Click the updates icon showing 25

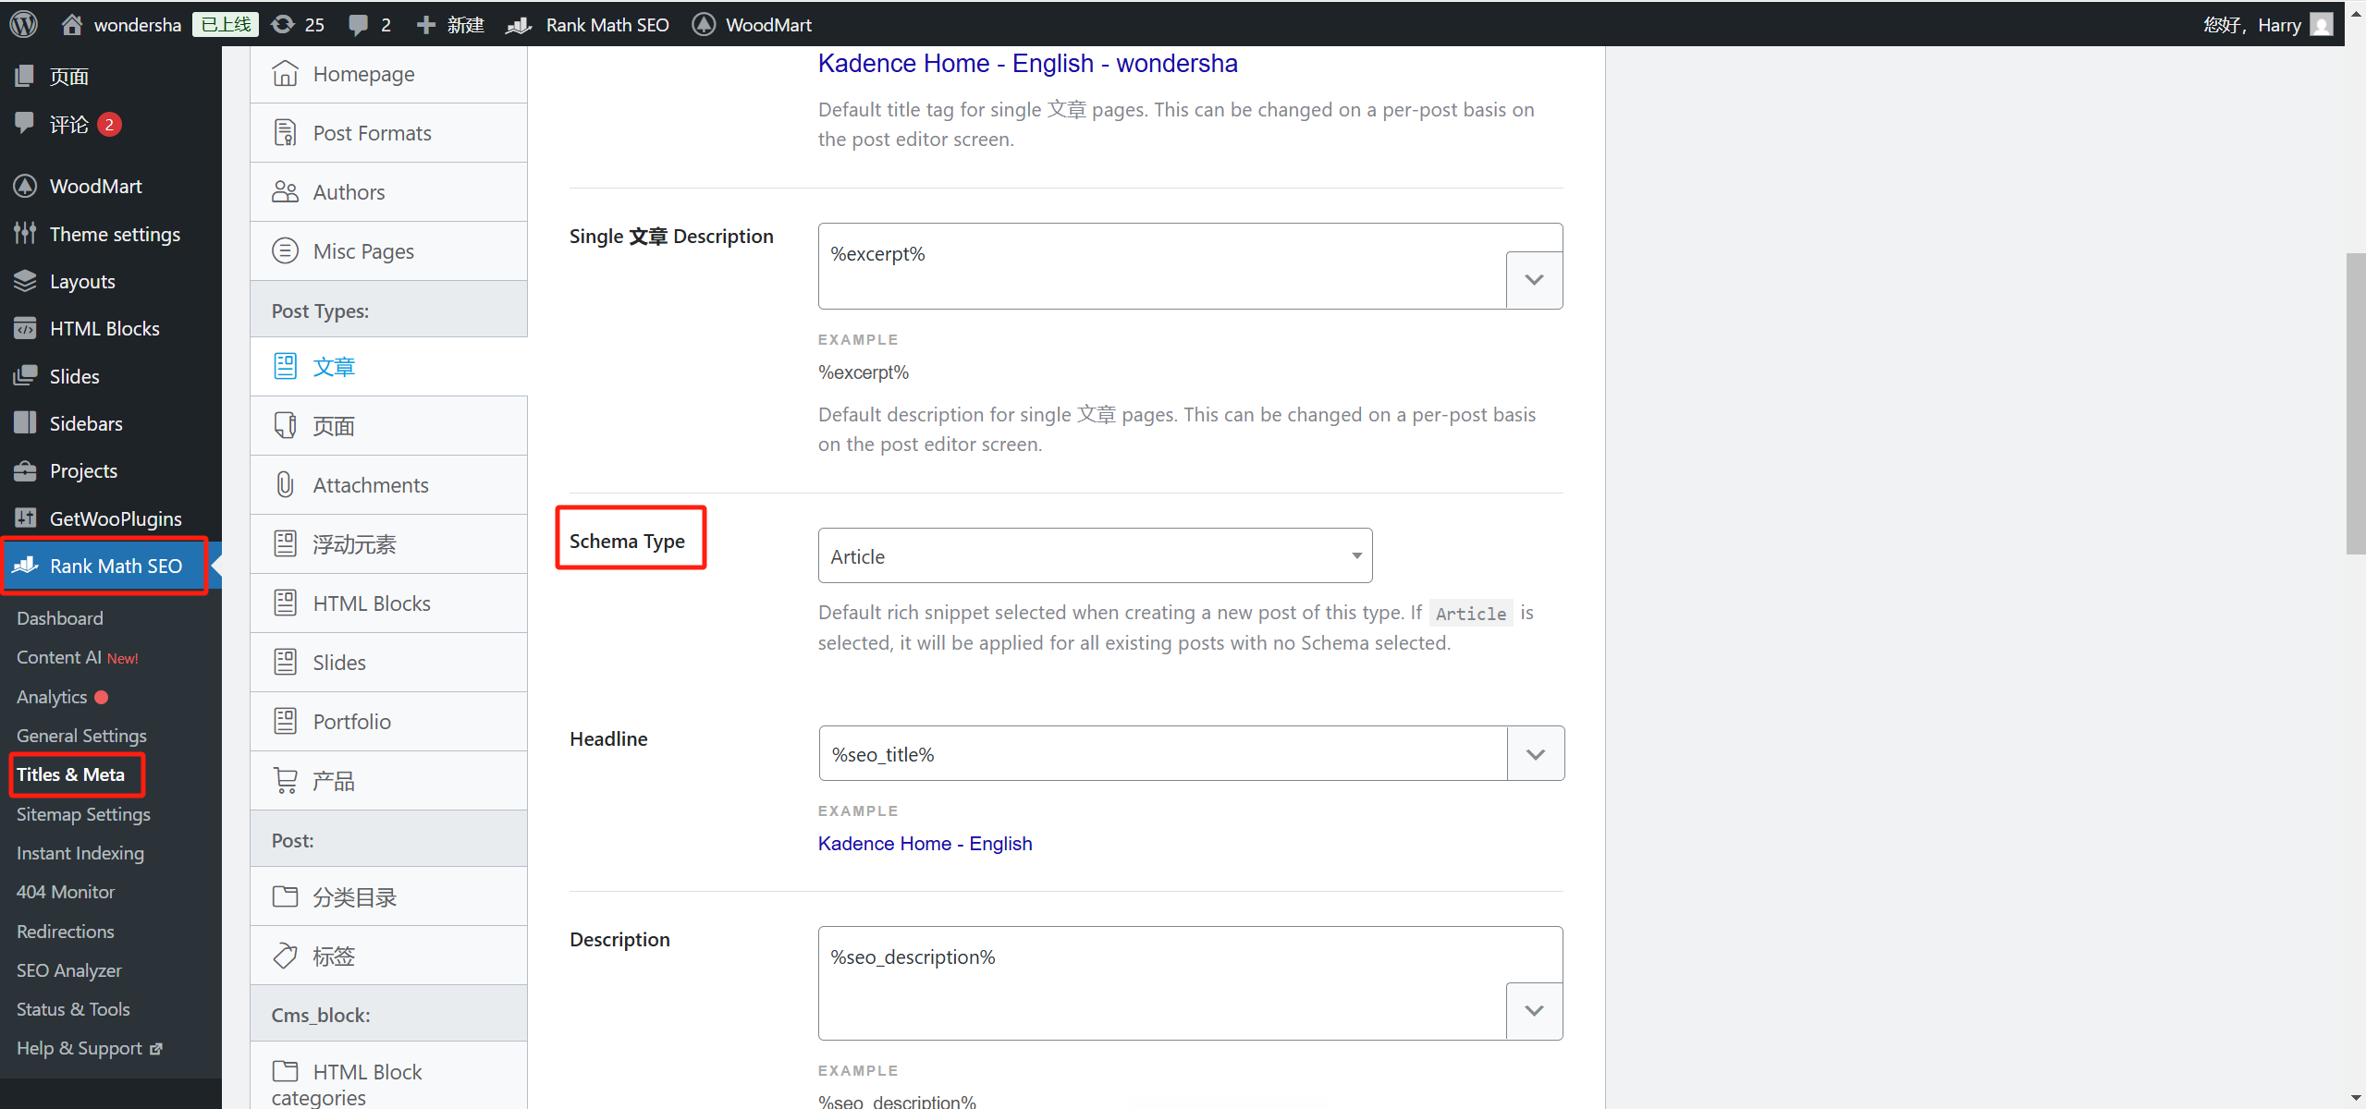[x=284, y=25]
